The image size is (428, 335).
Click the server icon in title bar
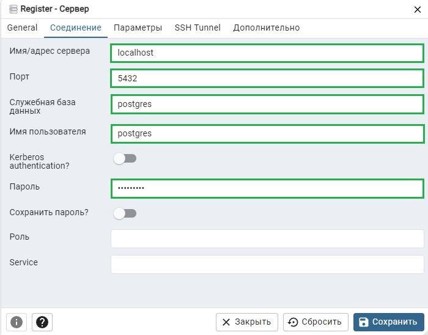pyautogui.click(x=13, y=9)
